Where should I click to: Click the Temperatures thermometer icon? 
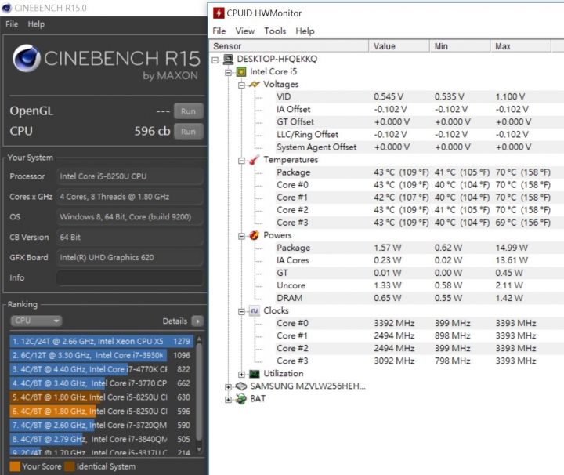click(254, 160)
